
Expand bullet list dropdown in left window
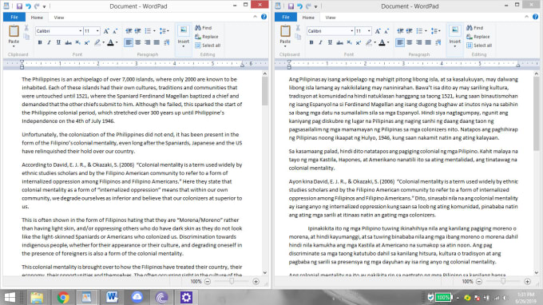coord(154,31)
